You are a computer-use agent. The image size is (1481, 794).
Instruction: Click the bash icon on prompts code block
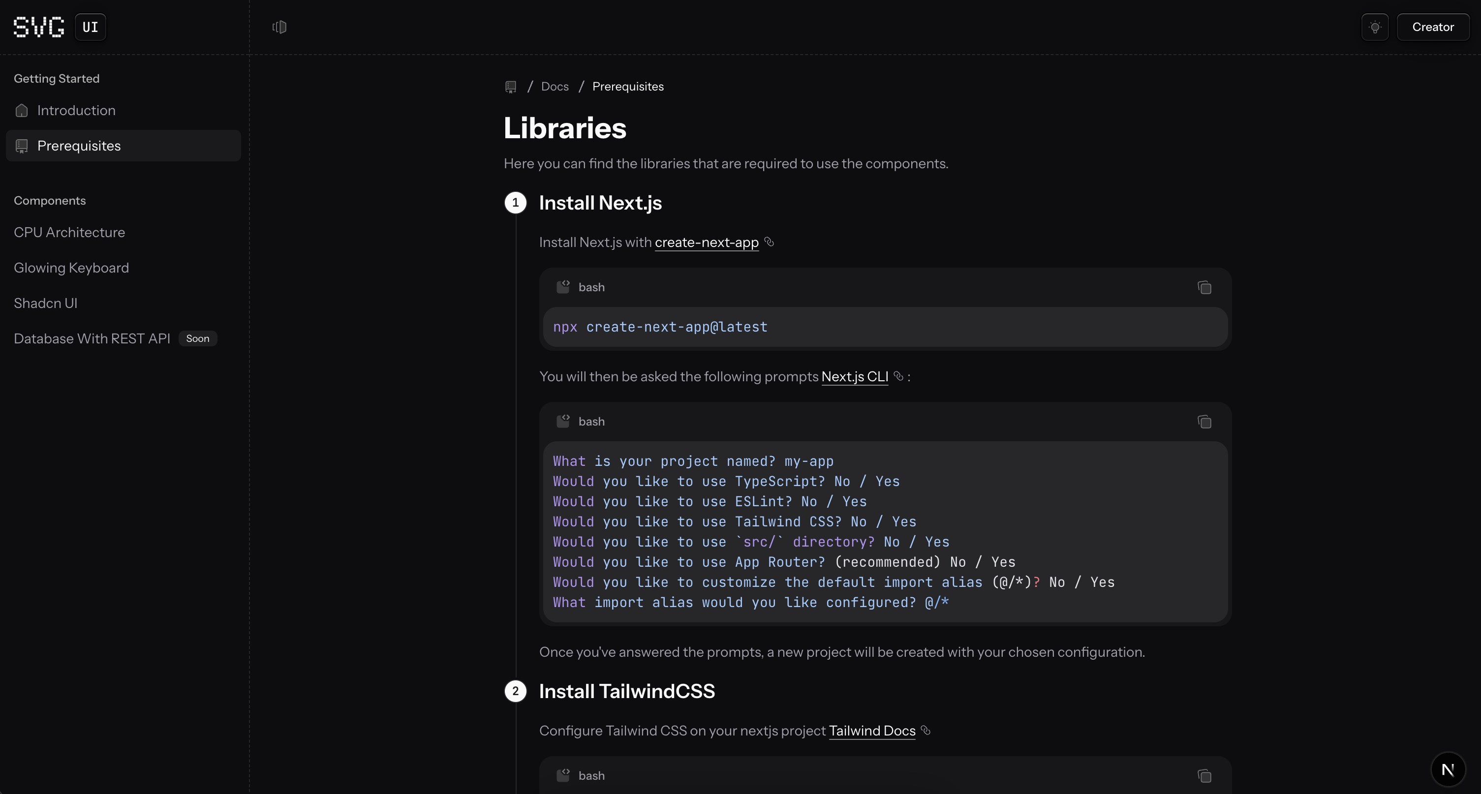pos(563,422)
